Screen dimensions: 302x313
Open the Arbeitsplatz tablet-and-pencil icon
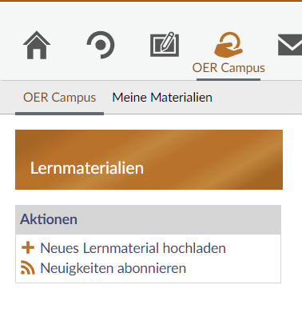[165, 45]
